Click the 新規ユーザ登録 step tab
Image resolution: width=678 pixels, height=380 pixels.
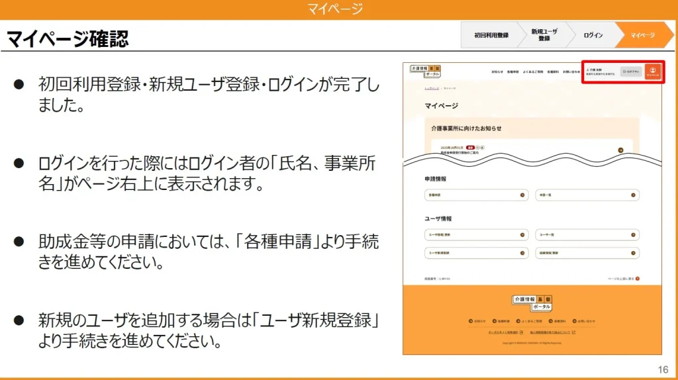(544, 35)
